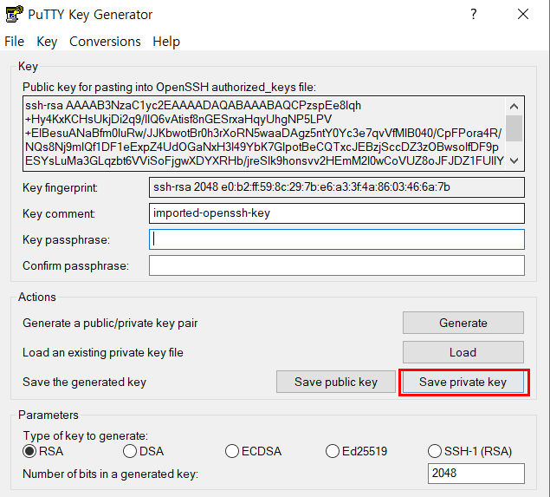
Task: Click 'Type of key to generate:' label
Action: (x=86, y=436)
